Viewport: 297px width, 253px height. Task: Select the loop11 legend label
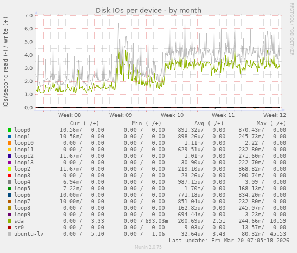click(24, 150)
